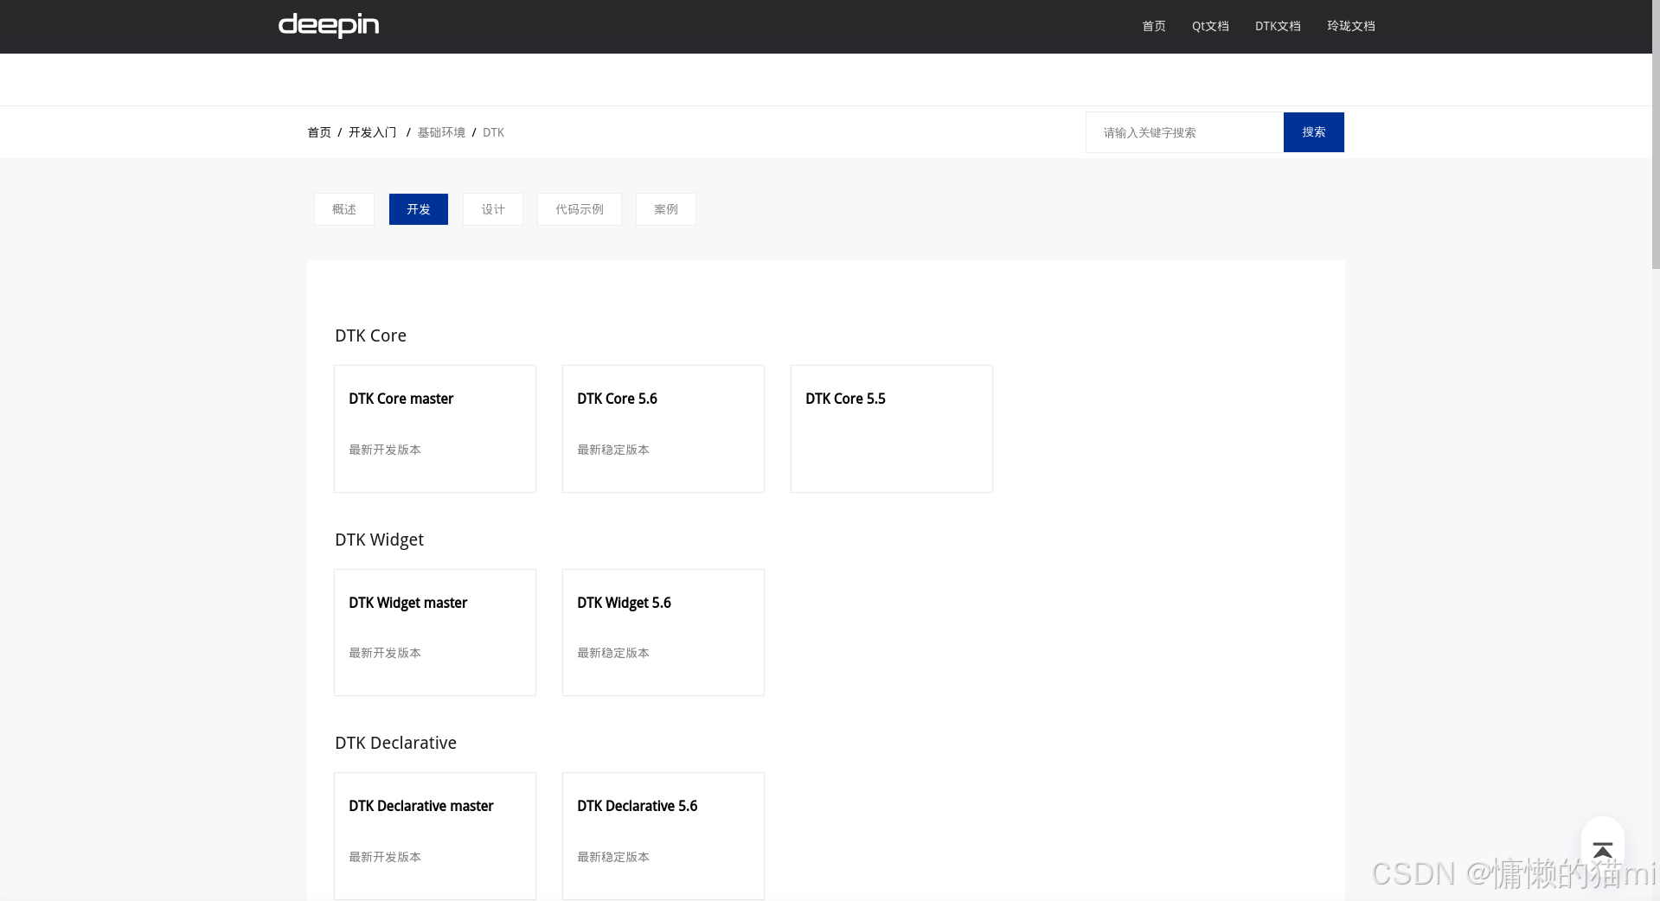Viewport: 1660px width, 901px height.
Task: Focus the keyword search input field
Action: click(x=1184, y=132)
